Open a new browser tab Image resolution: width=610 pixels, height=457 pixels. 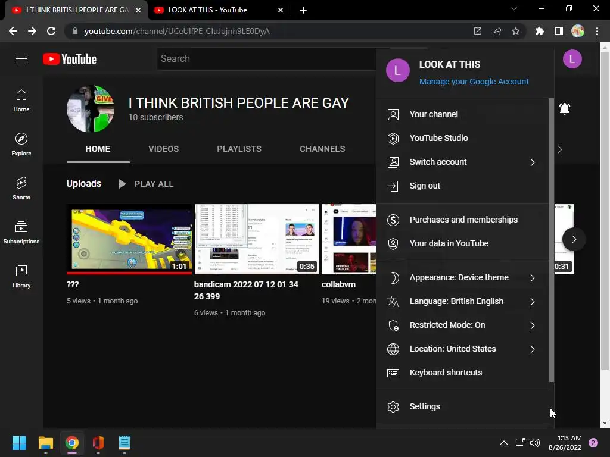coord(303,11)
